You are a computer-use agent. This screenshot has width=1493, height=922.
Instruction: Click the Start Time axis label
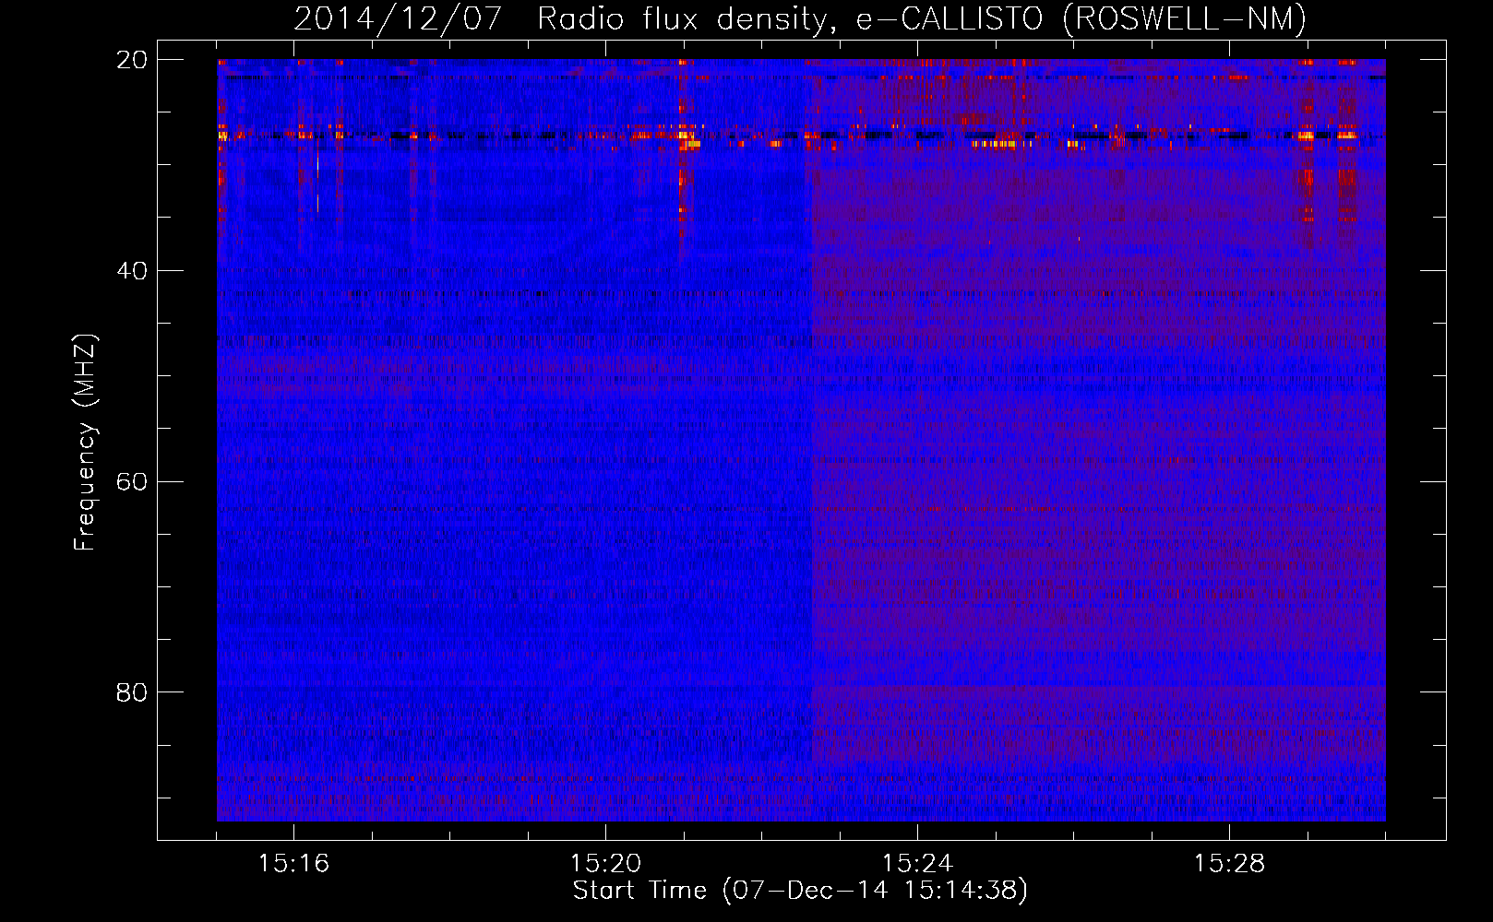800,891
